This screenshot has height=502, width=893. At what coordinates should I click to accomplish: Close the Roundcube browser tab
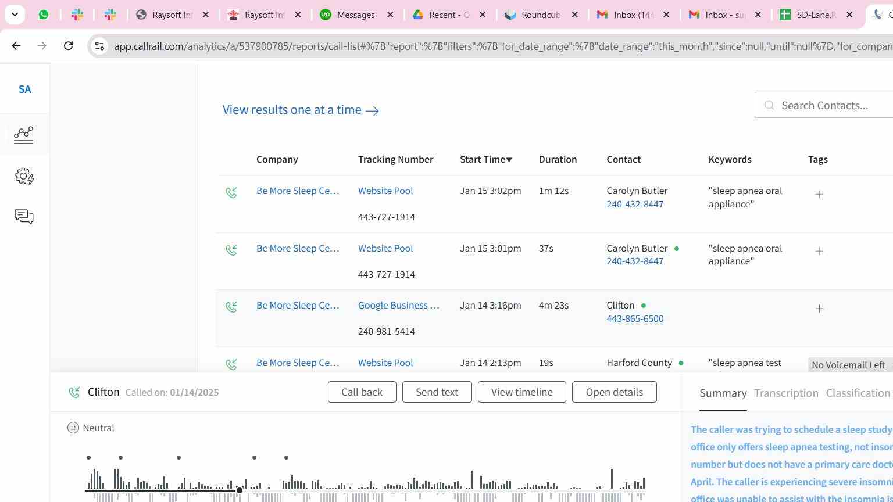tap(575, 15)
